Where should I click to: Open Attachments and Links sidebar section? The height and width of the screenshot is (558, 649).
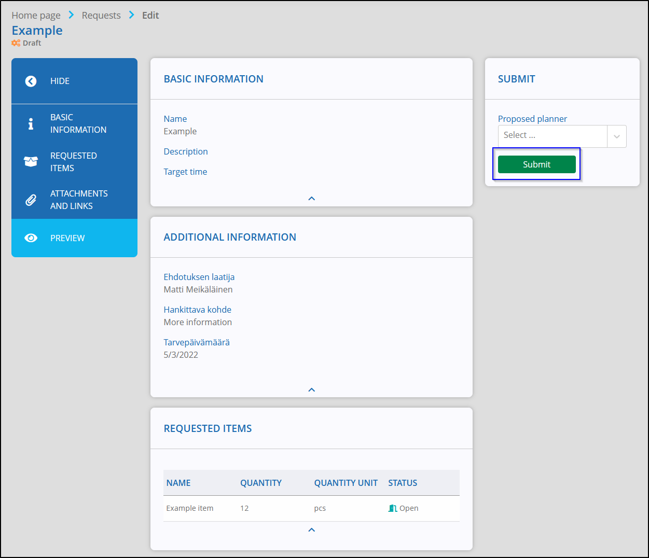[75, 200]
